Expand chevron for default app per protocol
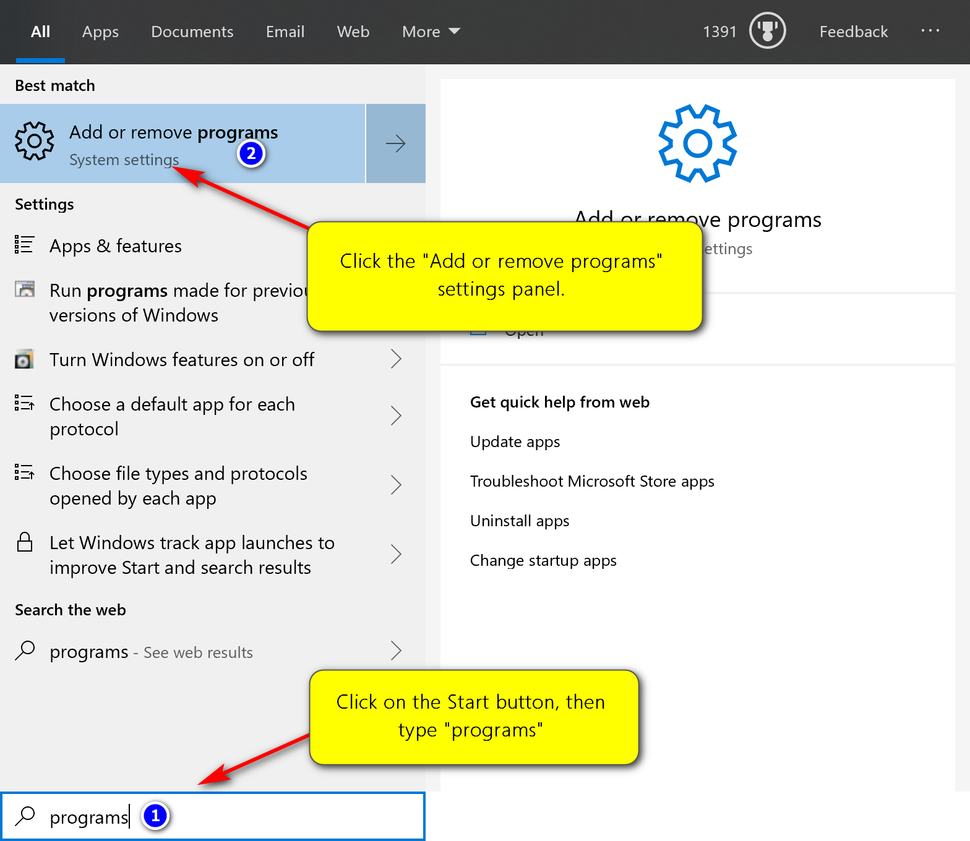 [x=397, y=416]
